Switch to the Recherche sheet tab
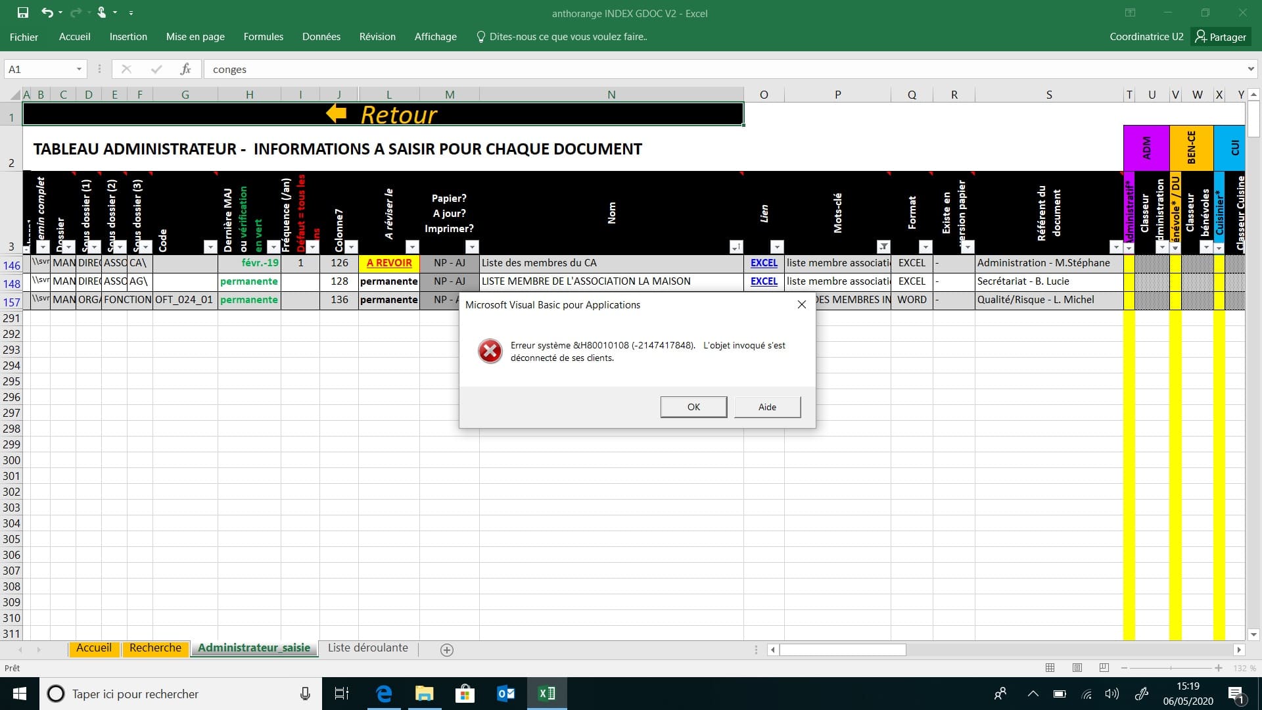The height and width of the screenshot is (710, 1262). [x=155, y=648]
